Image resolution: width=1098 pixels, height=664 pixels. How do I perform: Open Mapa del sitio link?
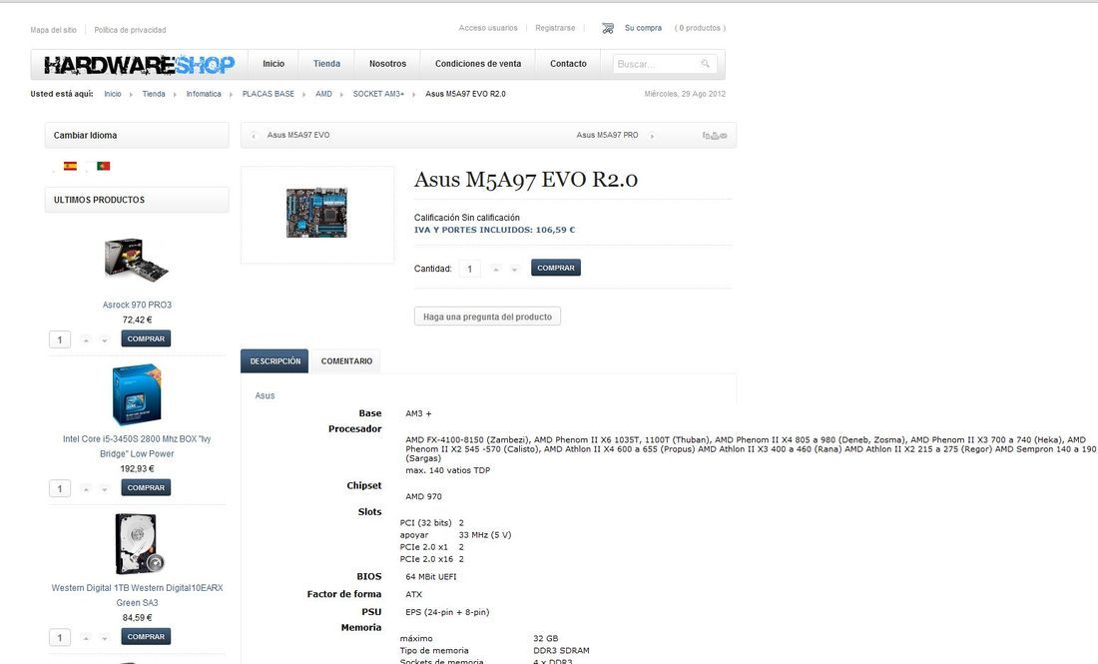(53, 30)
